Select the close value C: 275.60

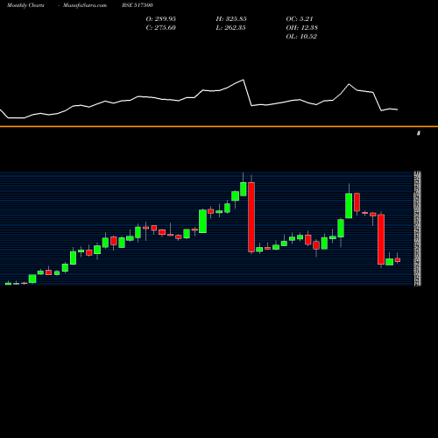click(x=161, y=28)
